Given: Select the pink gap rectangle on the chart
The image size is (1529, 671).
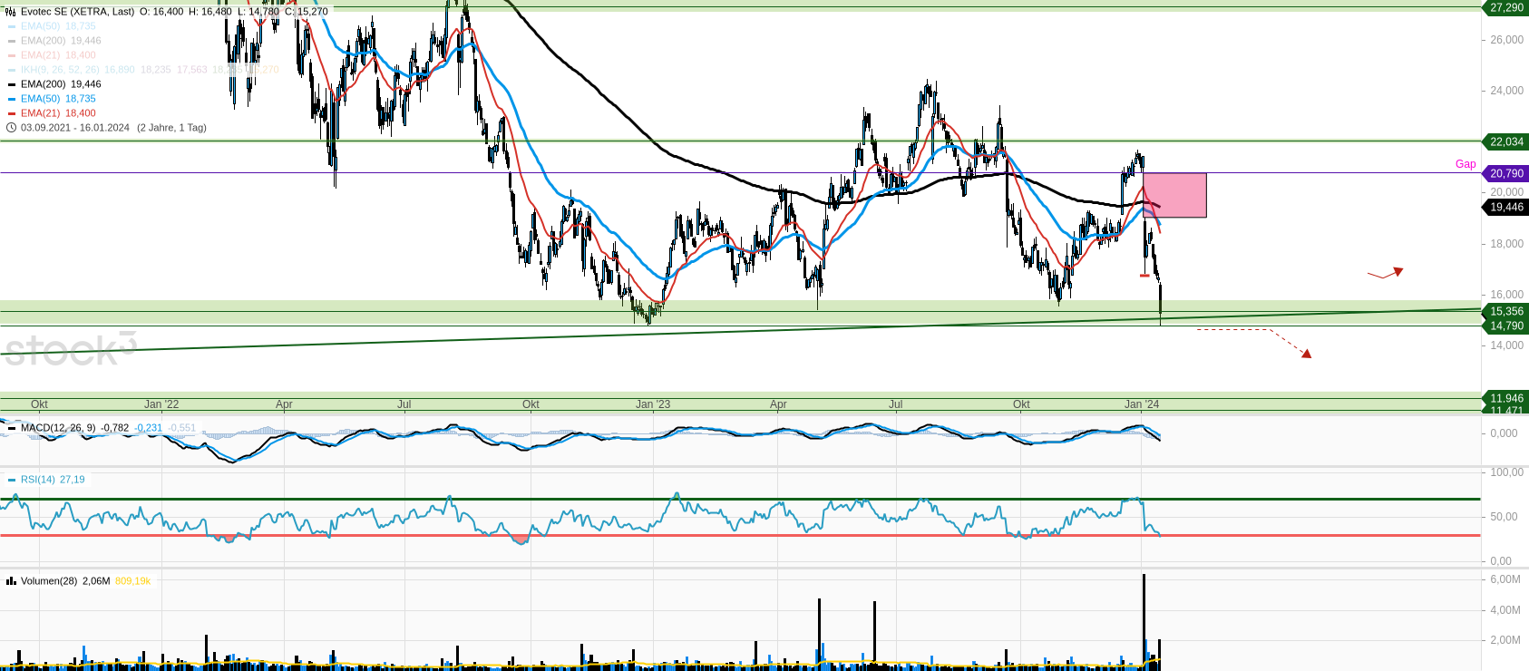Looking at the screenshot, I should [1174, 195].
